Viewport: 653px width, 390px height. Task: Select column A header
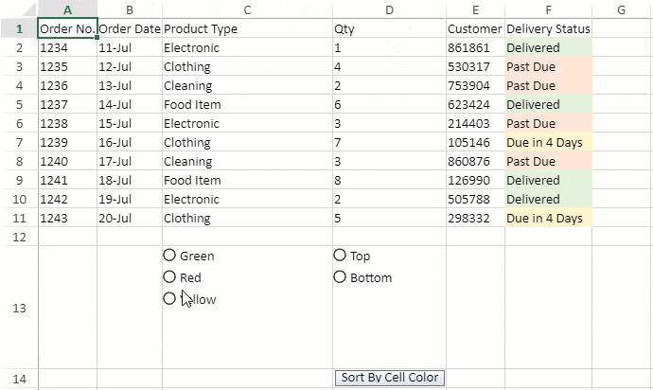pyautogui.click(x=67, y=9)
